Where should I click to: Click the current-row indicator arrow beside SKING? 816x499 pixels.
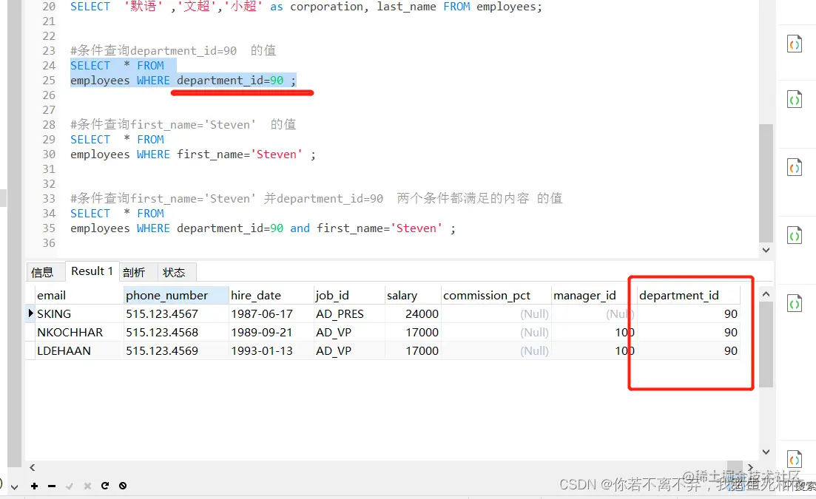tap(30, 313)
